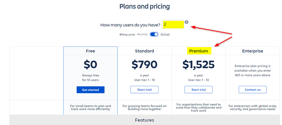The width and height of the screenshot is (282, 125).
Task: Click Enterprise pricing availability text
Action: click(x=253, y=71)
